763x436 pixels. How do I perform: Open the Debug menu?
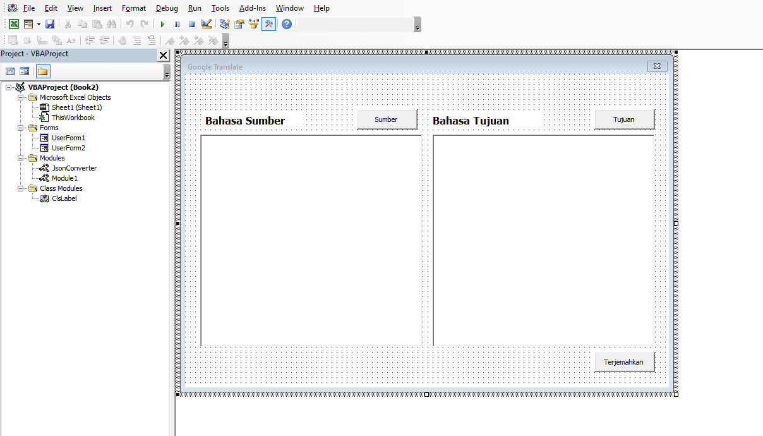click(167, 8)
